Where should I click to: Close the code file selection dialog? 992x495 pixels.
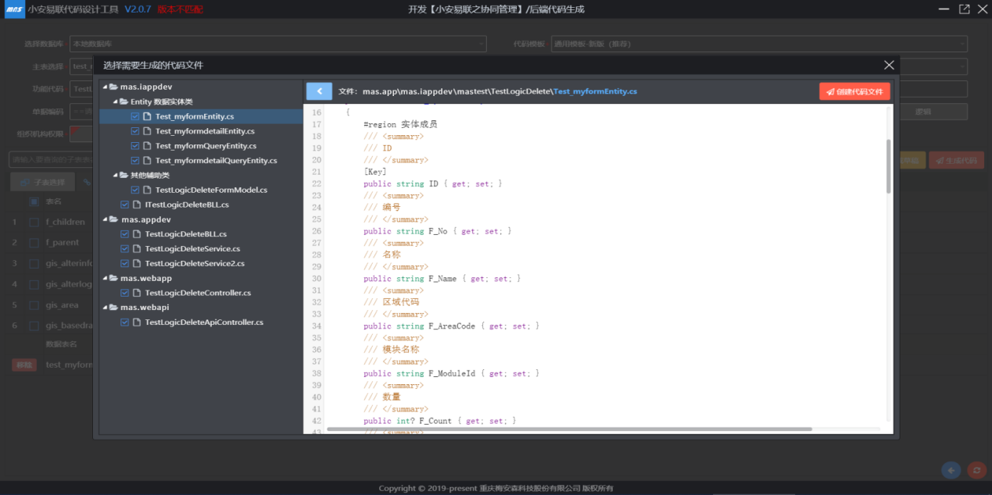pos(889,66)
